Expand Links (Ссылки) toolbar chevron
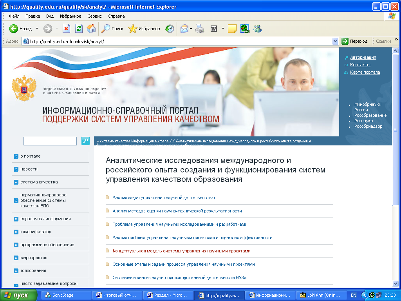401x301 pixels. (396, 40)
